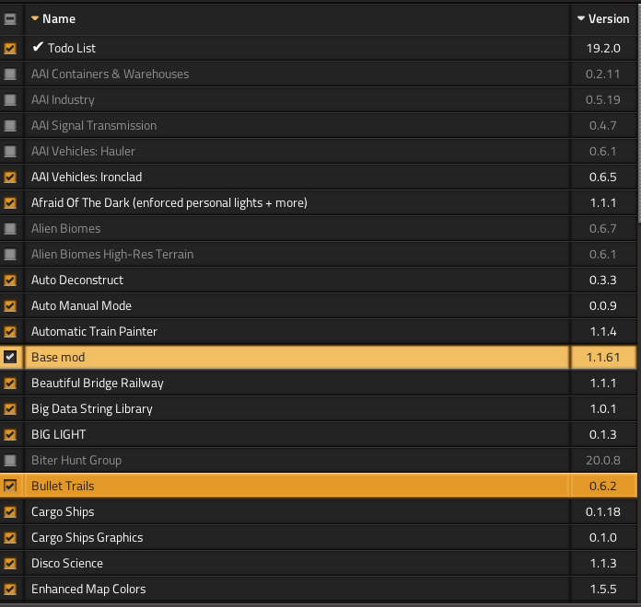Enable the AAI Industry mod checkbox

click(x=10, y=99)
